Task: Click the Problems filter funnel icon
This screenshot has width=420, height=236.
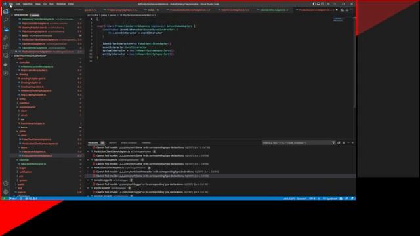Action: pyautogui.click(x=333, y=143)
